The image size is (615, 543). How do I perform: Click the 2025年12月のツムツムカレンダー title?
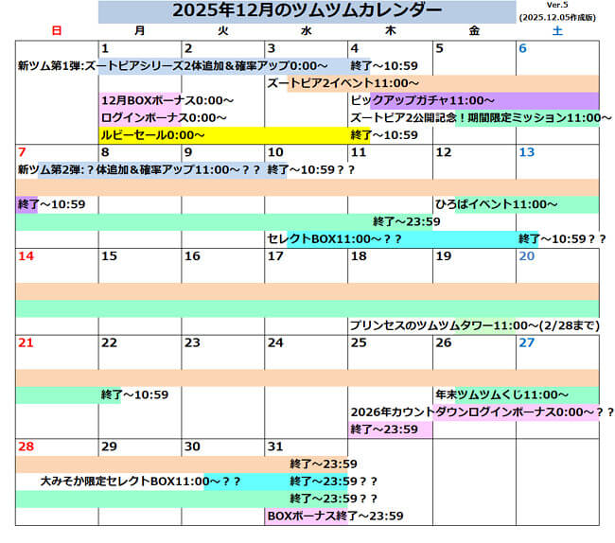pos(307,11)
